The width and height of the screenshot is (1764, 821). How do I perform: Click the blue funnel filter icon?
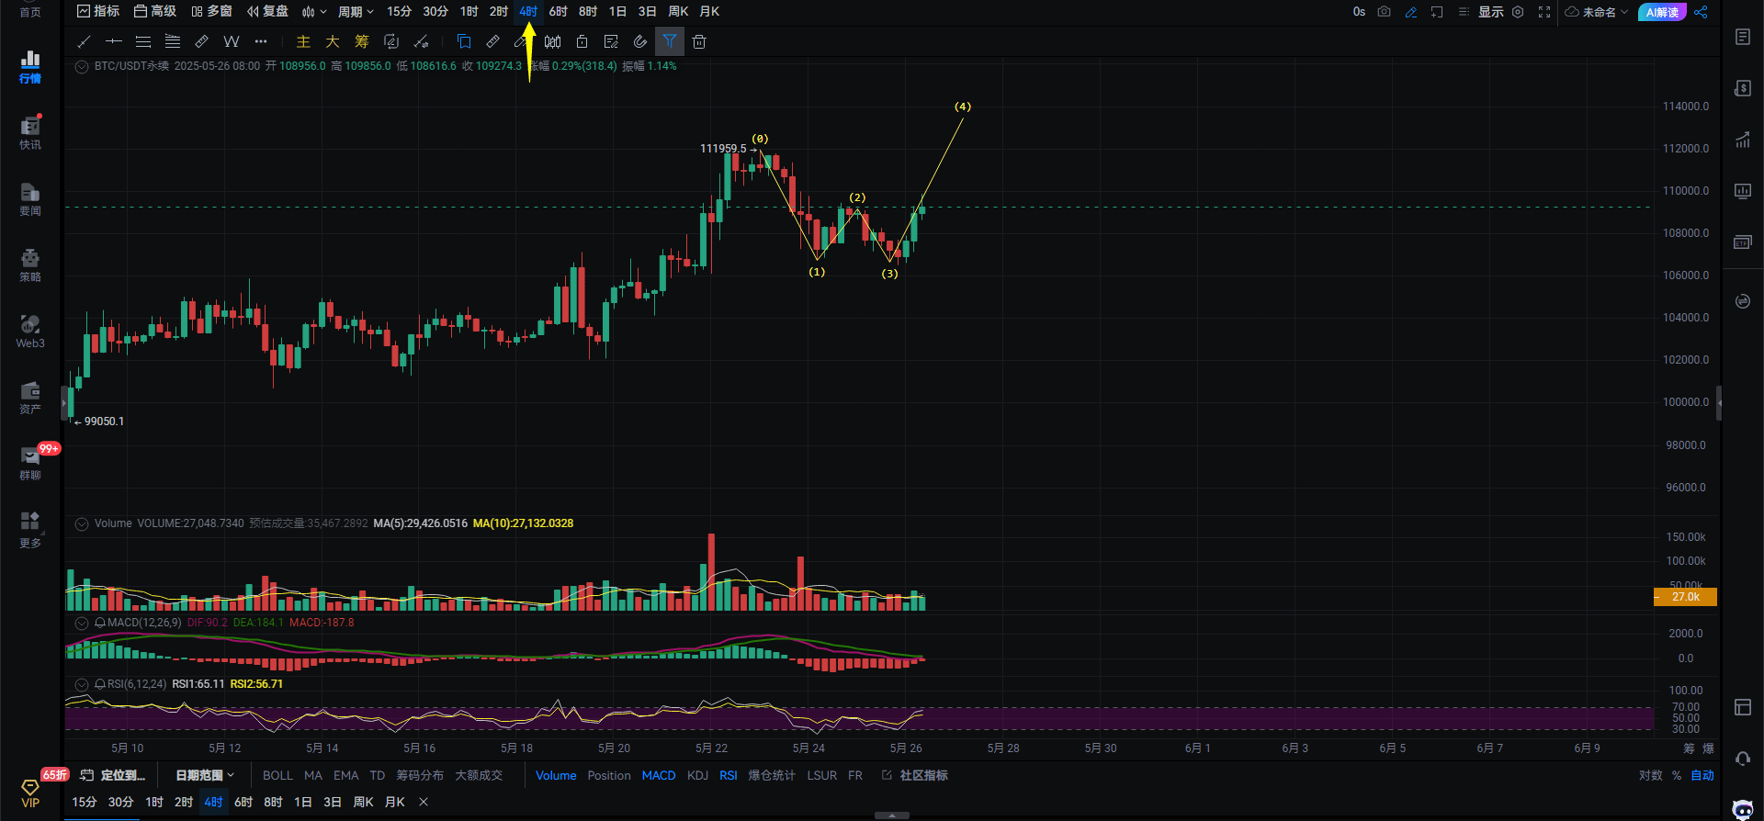[x=670, y=41]
